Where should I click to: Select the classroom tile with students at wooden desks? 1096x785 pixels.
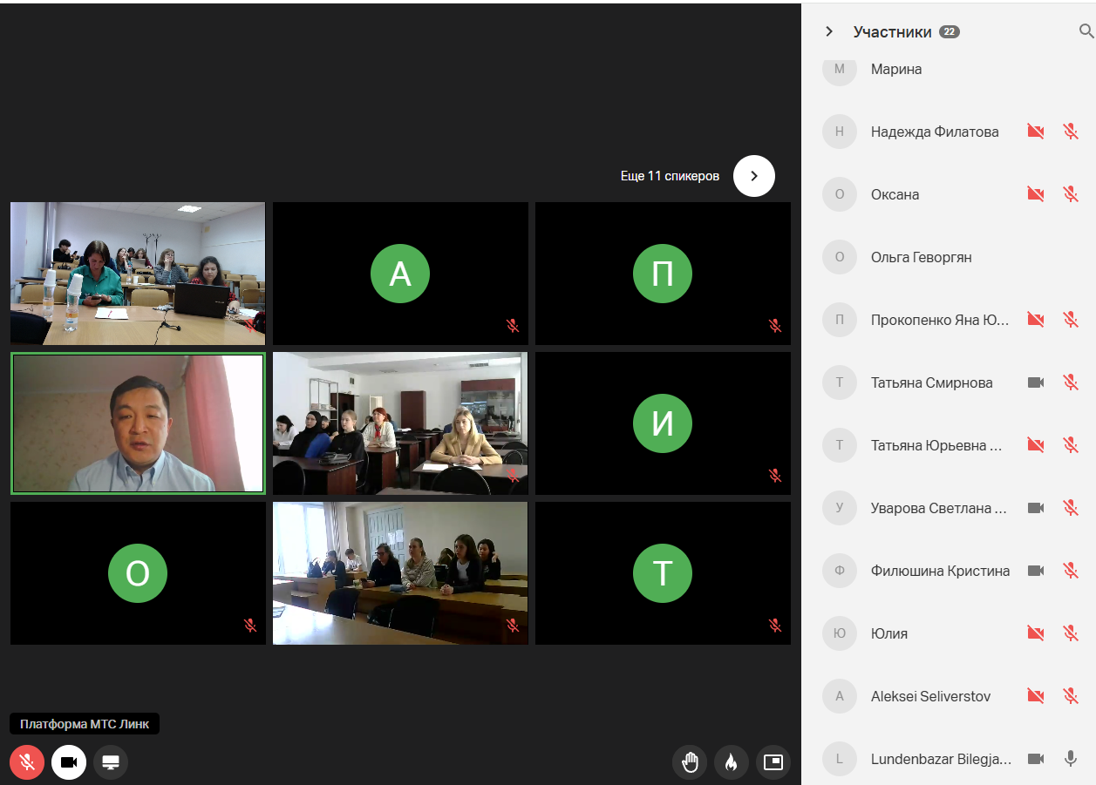(x=400, y=573)
